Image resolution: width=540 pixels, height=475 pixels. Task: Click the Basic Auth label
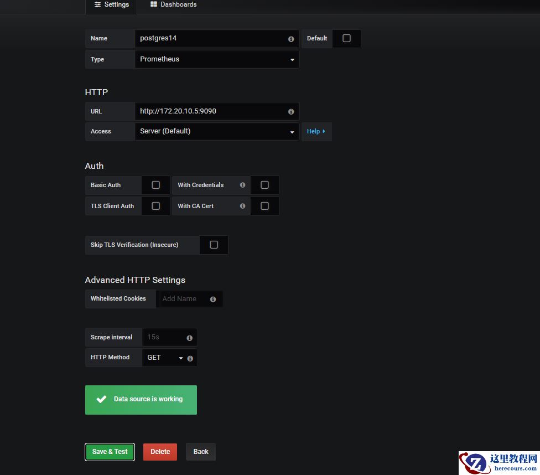[x=105, y=185]
